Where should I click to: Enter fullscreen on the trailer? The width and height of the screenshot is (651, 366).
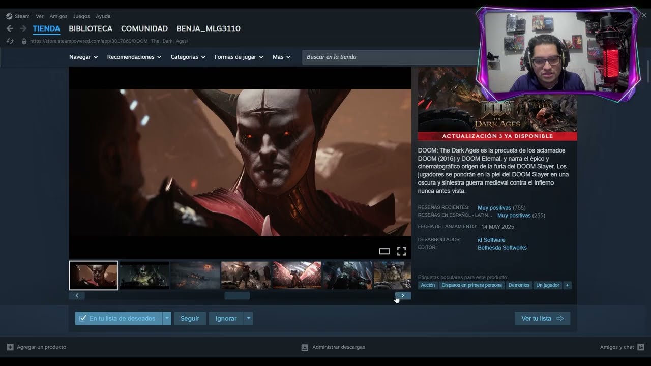[x=401, y=251]
